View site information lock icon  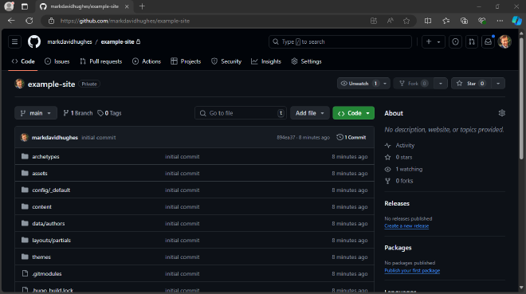[51, 21]
